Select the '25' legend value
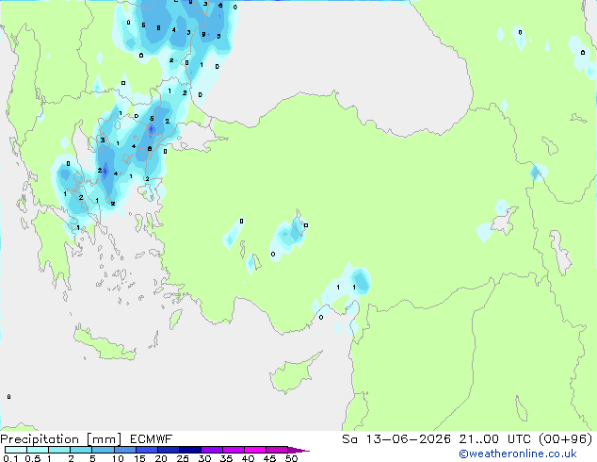This screenshot has width=597, height=462. click(x=183, y=458)
